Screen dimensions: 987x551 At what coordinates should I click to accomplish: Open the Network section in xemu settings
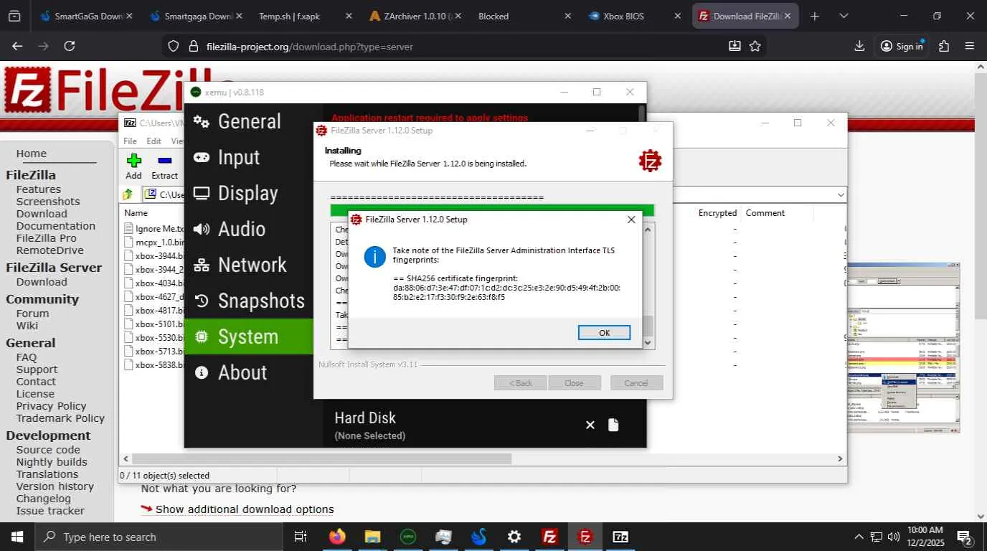(249, 265)
